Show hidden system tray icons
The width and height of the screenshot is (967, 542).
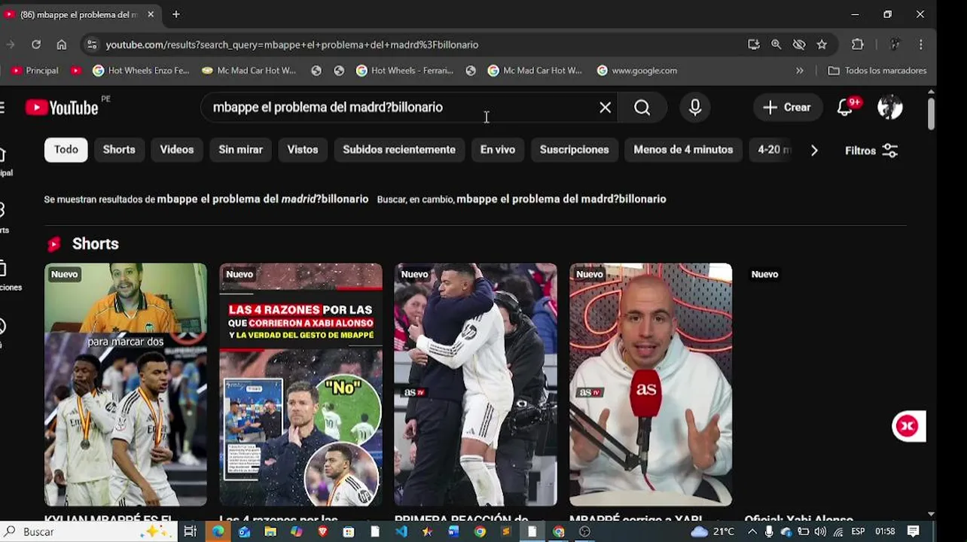[x=752, y=531]
